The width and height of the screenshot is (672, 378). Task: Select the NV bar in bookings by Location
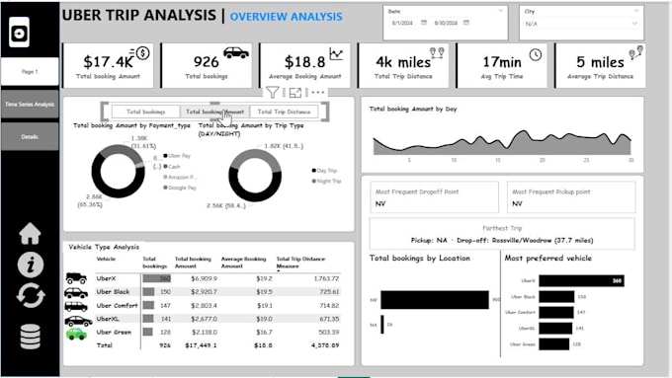(435, 300)
